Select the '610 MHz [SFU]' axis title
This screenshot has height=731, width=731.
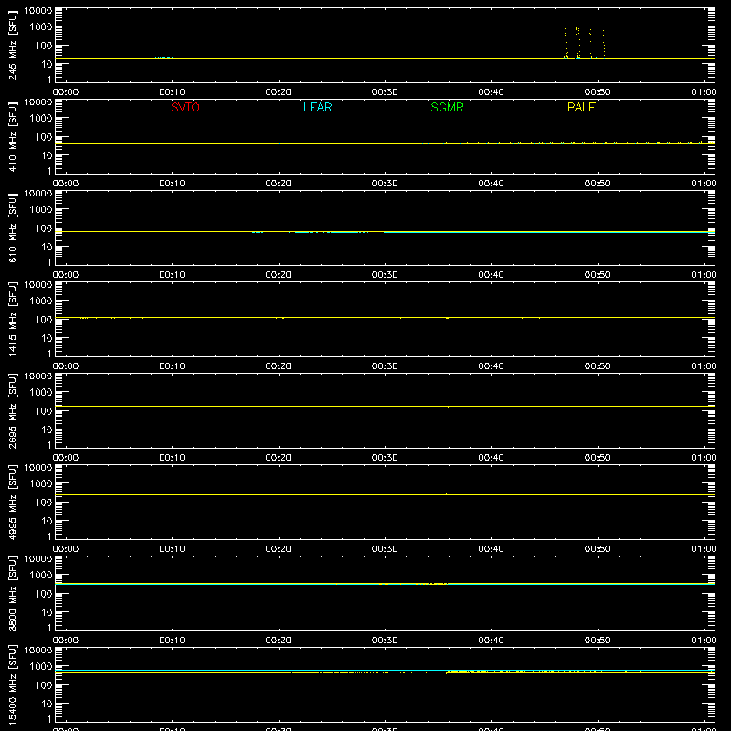click(x=13, y=228)
